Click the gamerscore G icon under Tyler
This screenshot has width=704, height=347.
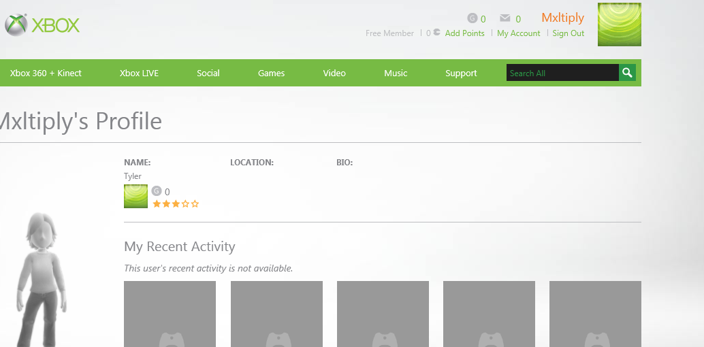click(156, 191)
